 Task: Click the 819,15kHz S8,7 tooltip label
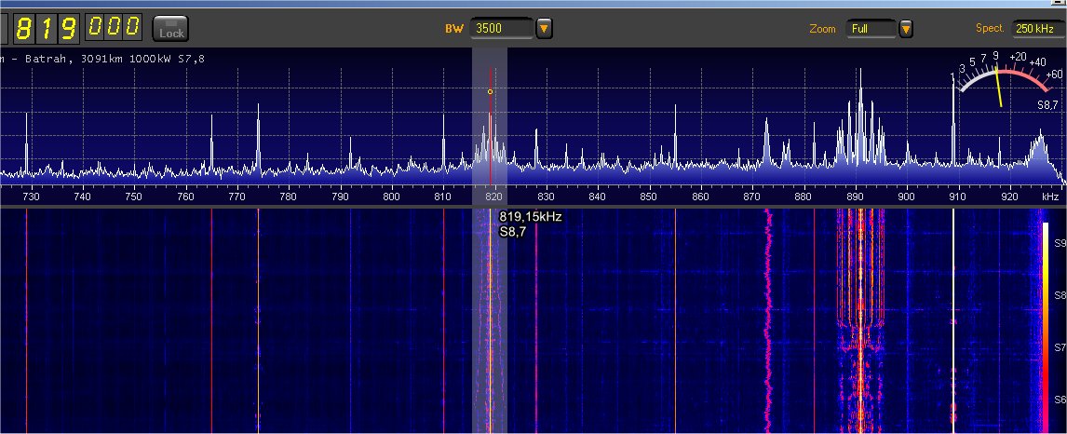[x=530, y=224]
